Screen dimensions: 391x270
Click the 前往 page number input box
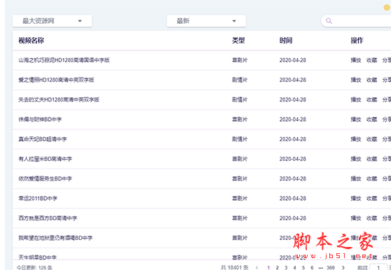[378, 268]
